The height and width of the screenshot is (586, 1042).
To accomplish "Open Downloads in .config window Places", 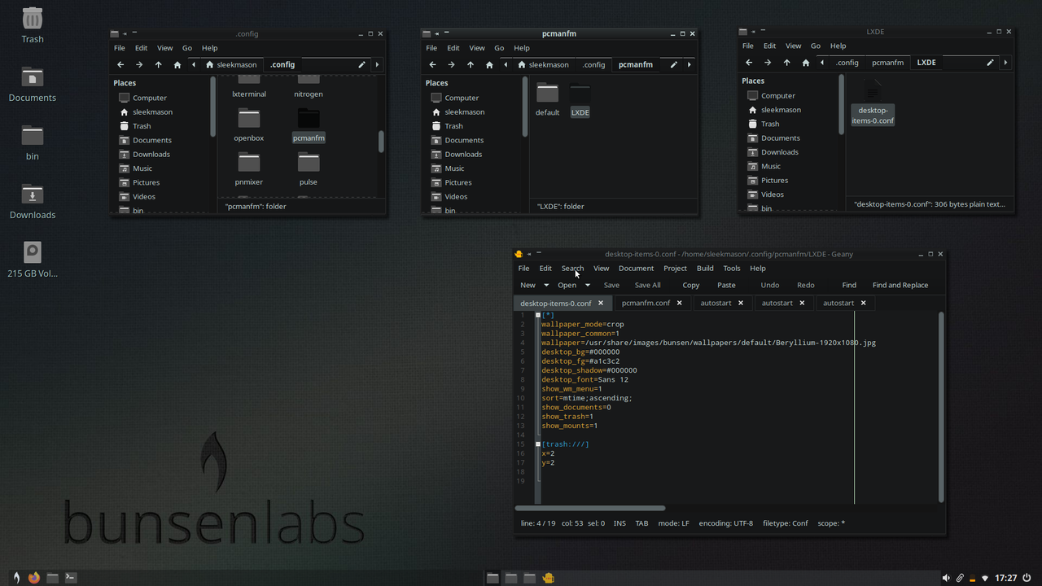I will [151, 154].
